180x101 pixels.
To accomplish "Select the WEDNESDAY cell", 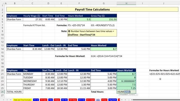I will pos(32,81).
